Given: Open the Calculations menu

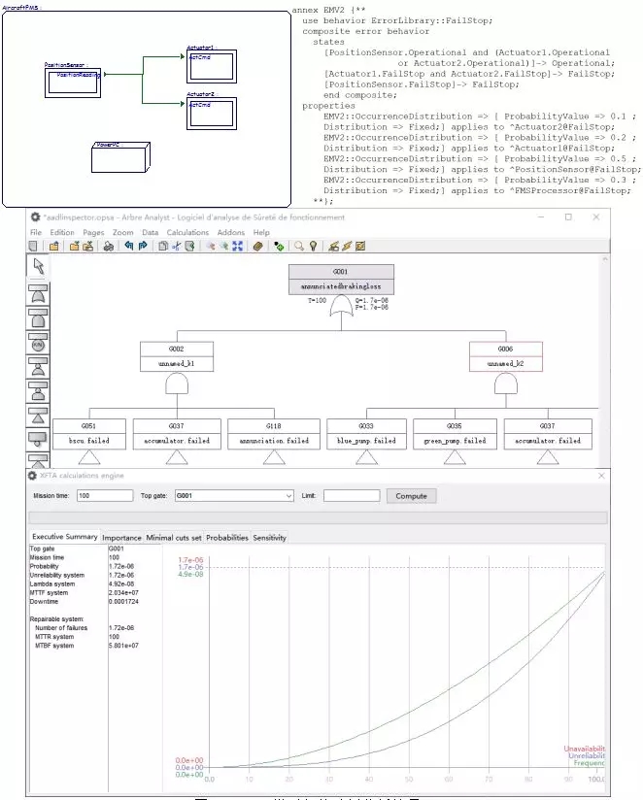Looking at the screenshot, I should pyautogui.click(x=187, y=232).
